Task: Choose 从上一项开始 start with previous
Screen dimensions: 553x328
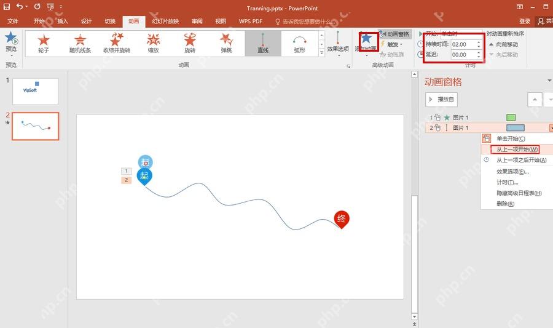Action: tap(517, 150)
